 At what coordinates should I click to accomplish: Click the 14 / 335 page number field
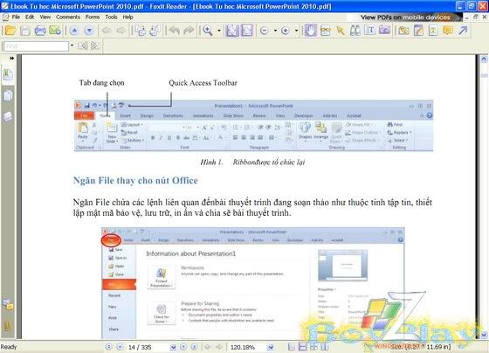(x=148, y=347)
